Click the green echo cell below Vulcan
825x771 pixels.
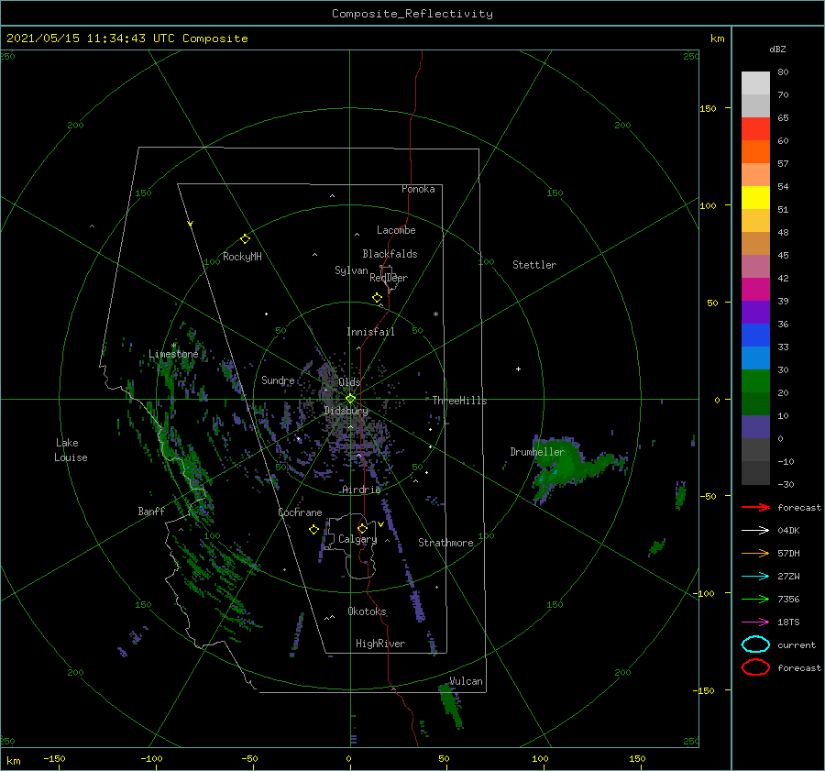tap(451, 706)
